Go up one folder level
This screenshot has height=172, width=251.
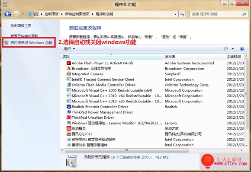(29, 14)
